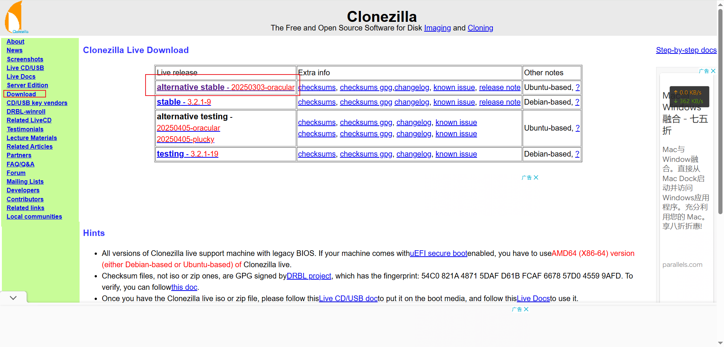
Task: Open Local communities link
Action: (x=34, y=216)
